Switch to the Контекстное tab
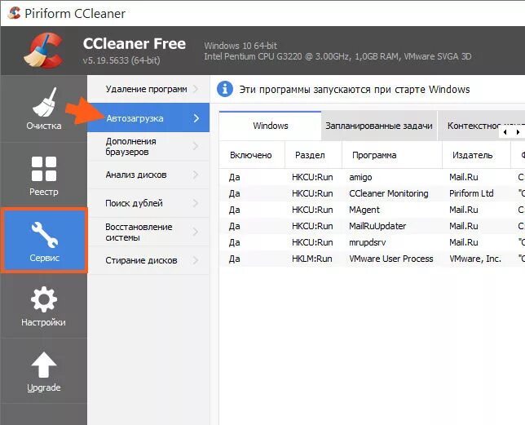 coord(474,126)
